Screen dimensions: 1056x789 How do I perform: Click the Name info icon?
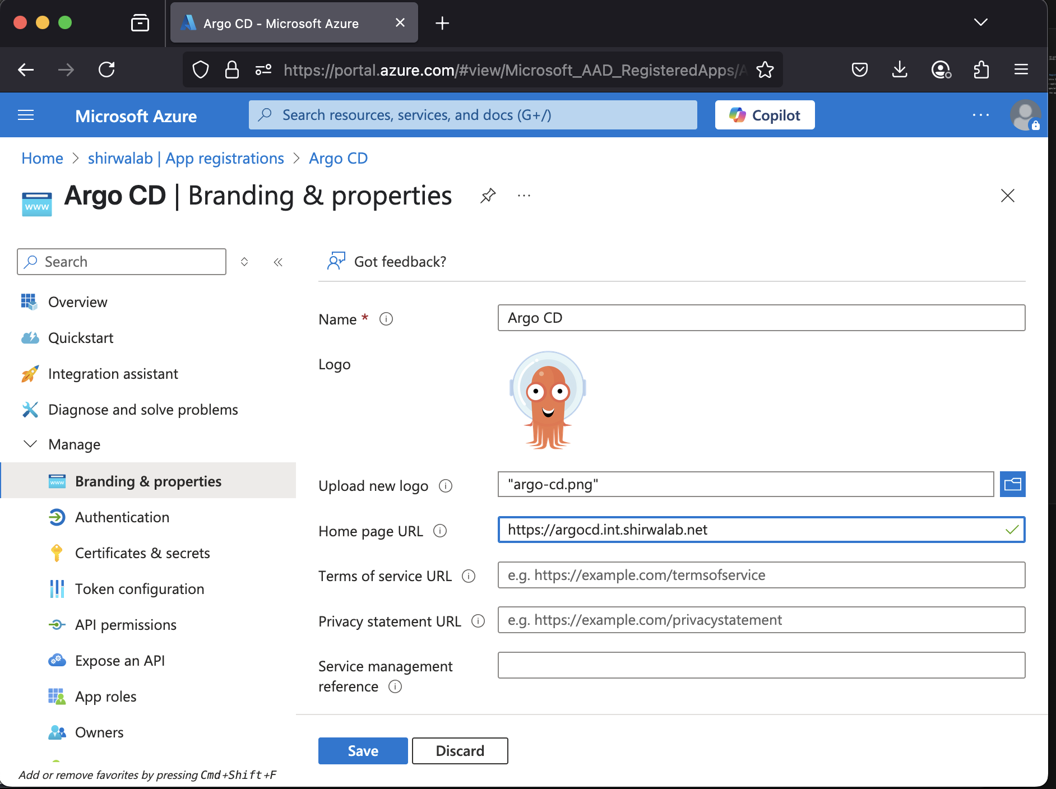tap(386, 319)
